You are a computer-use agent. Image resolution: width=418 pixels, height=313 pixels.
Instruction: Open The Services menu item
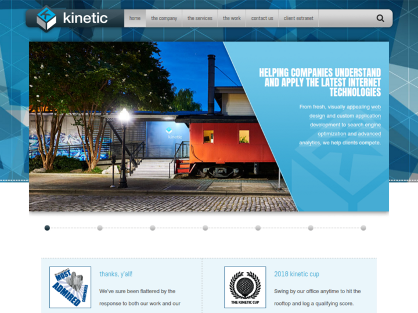200,18
